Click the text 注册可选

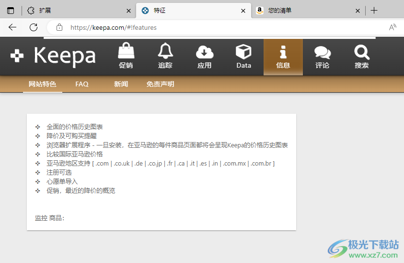pyautogui.click(x=59, y=172)
